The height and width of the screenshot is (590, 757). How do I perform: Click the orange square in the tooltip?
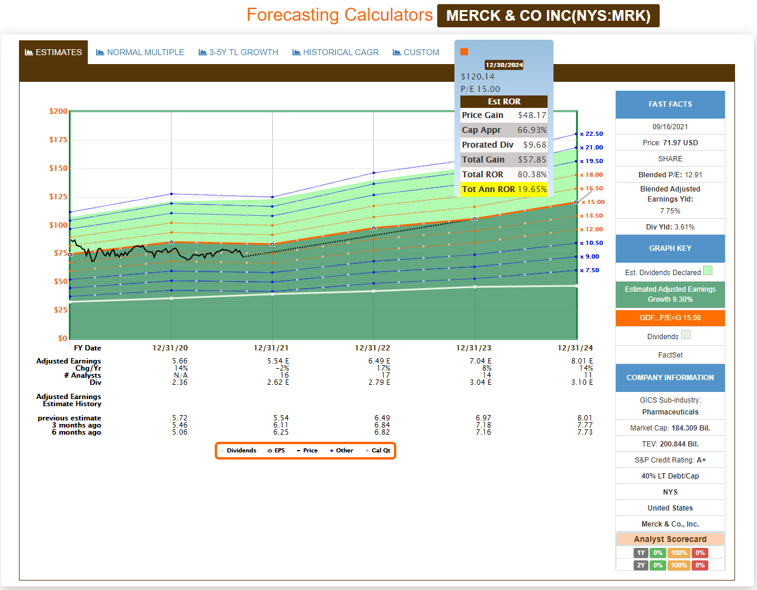464,52
